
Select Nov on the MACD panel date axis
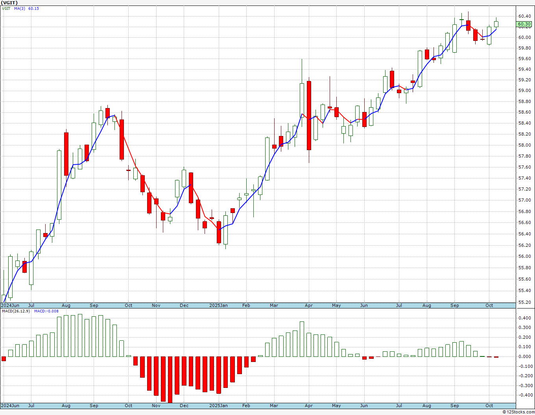[x=156, y=406]
